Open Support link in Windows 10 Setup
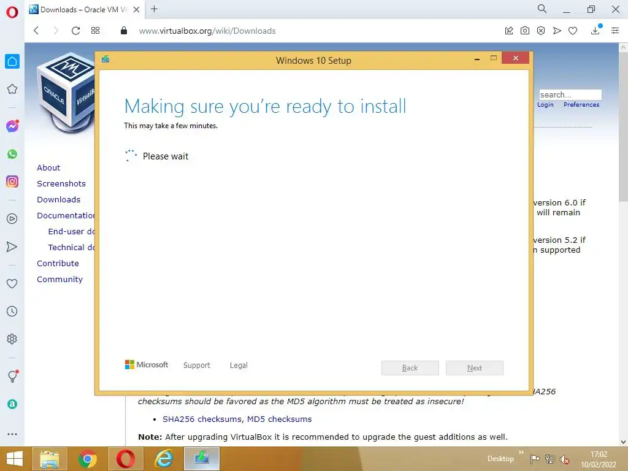The image size is (628, 471). click(x=197, y=366)
